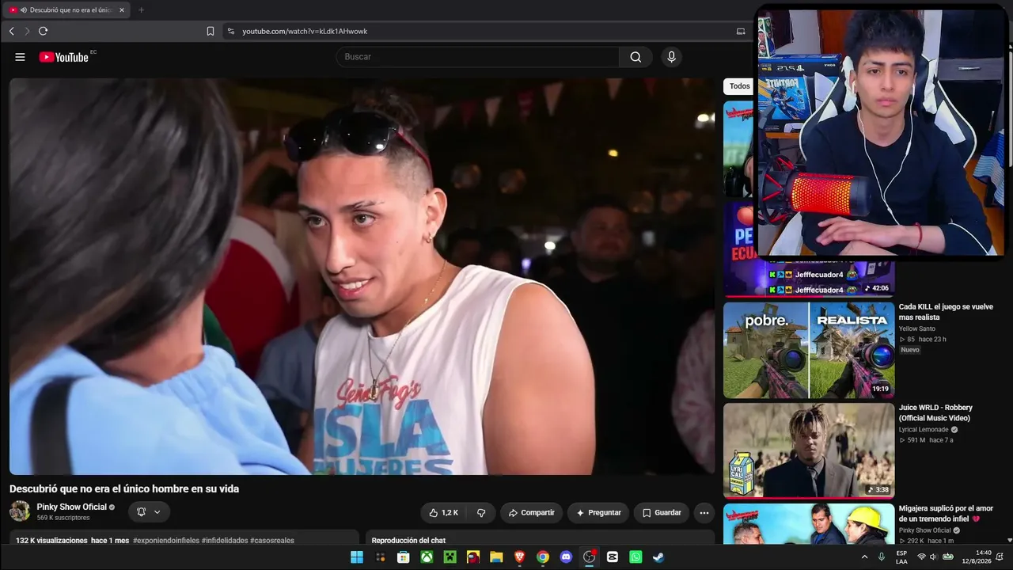Open site settings icon beside URL
Viewport: 1013px width, 570px height.
(x=230, y=31)
